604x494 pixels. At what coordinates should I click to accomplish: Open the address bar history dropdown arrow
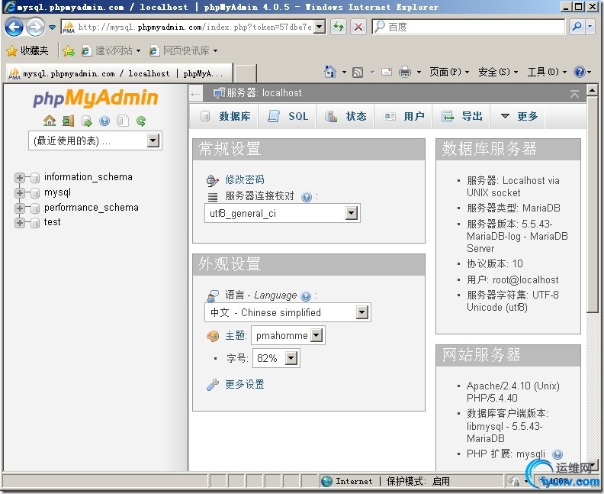click(x=320, y=27)
